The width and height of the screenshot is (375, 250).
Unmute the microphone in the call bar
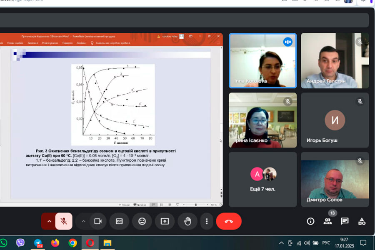click(64, 221)
